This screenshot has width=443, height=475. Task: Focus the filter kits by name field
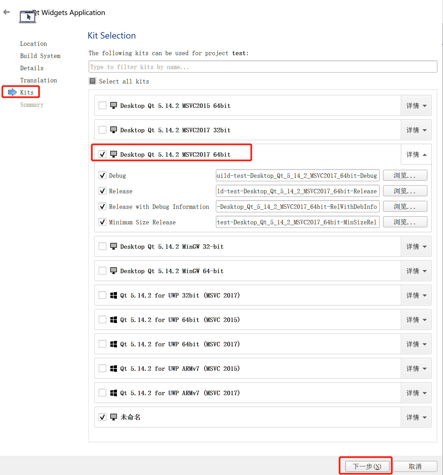263,67
